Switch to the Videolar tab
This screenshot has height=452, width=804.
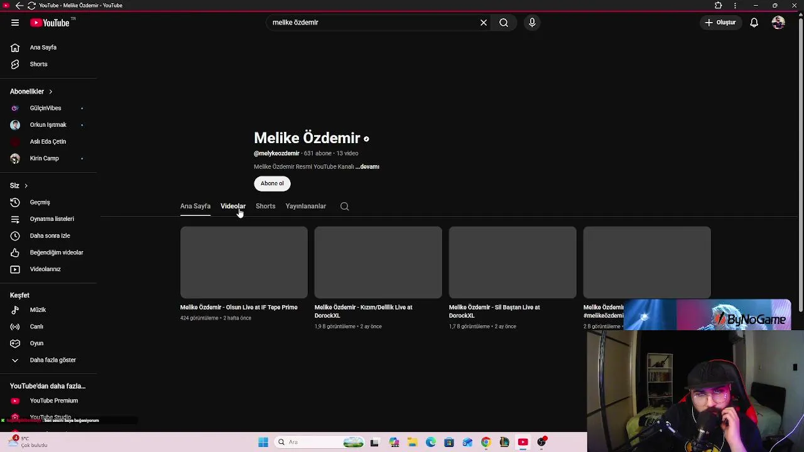[x=233, y=206]
